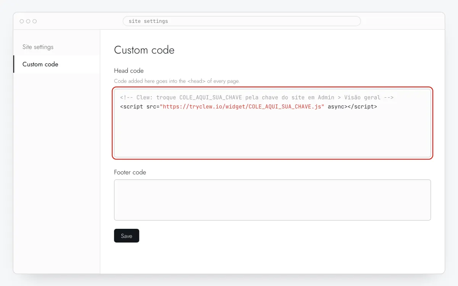Click 'Visão geral' in the comment
The width and height of the screenshot is (458, 286).
(x=362, y=98)
